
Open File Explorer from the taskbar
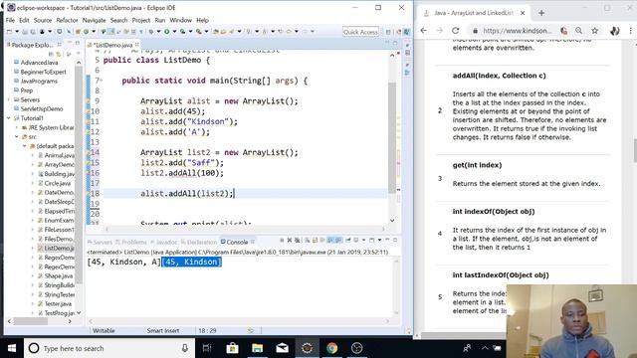(257, 348)
